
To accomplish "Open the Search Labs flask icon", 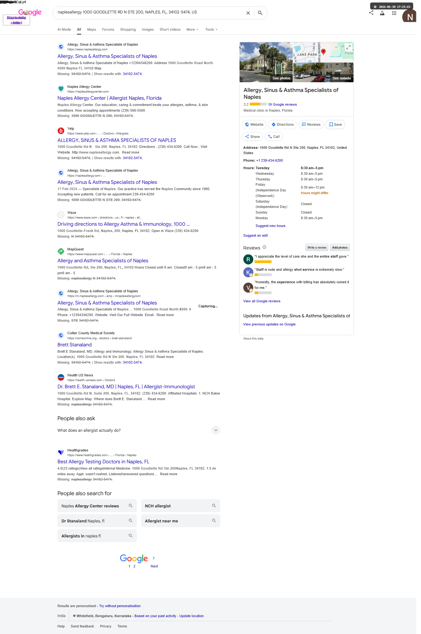I will [x=382, y=13].
